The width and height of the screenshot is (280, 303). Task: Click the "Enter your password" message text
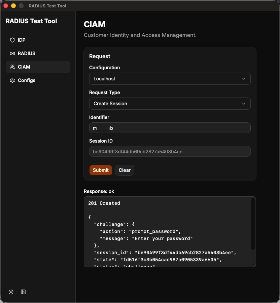click(x=163, y=239)
